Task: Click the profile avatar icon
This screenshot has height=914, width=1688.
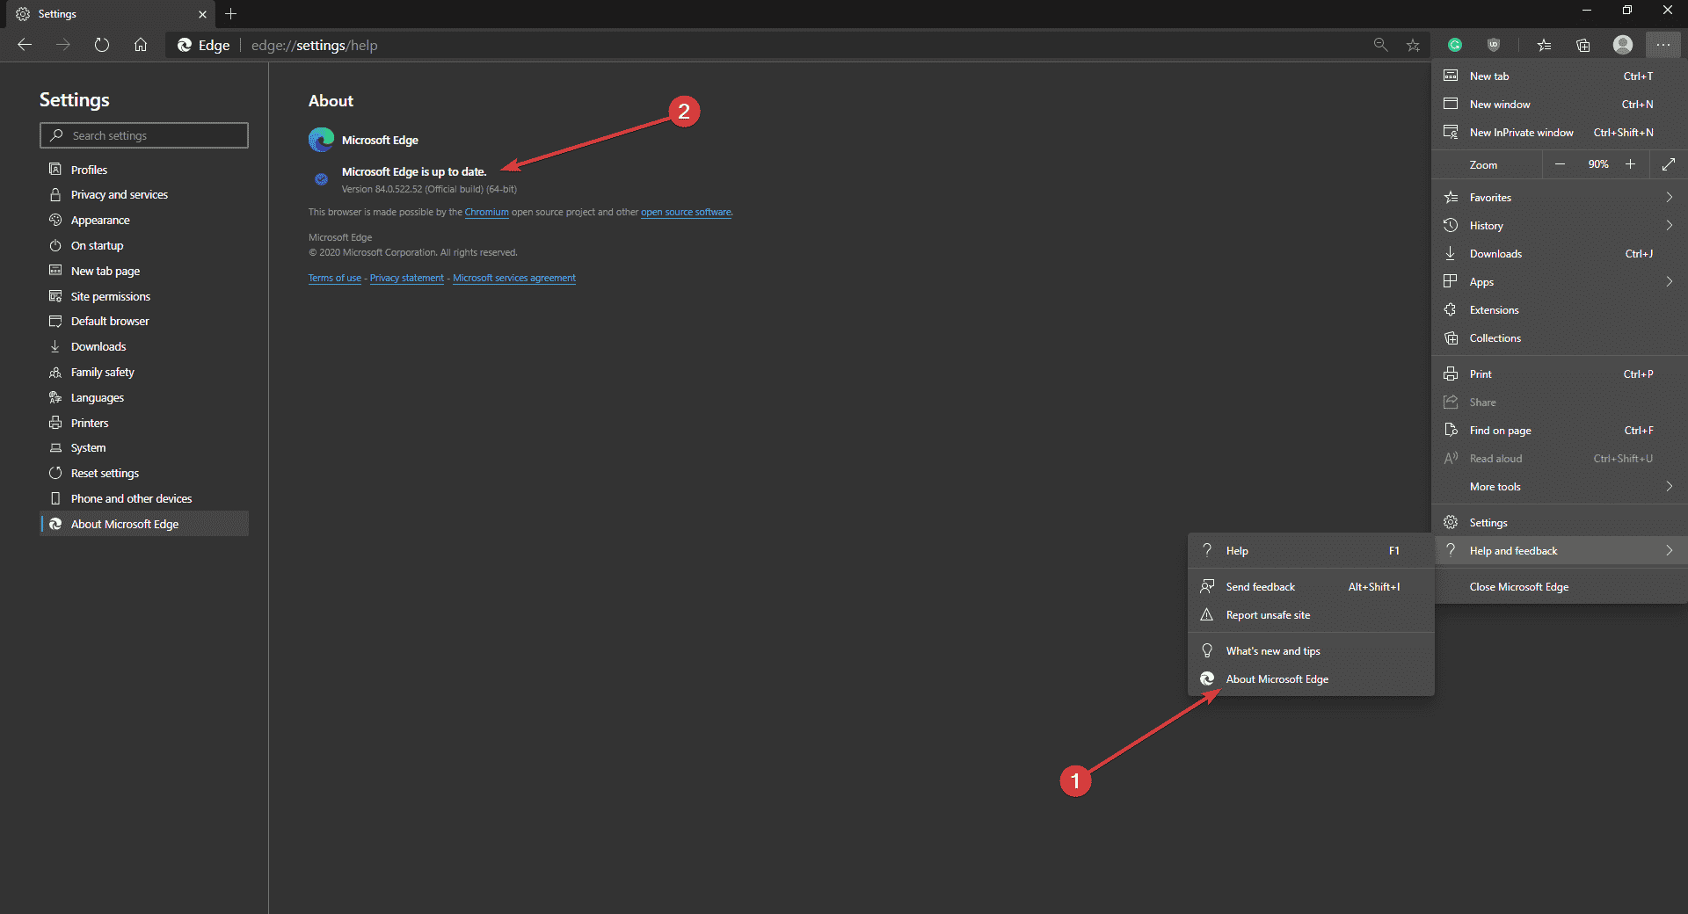Action: [x=1623, y=45]
